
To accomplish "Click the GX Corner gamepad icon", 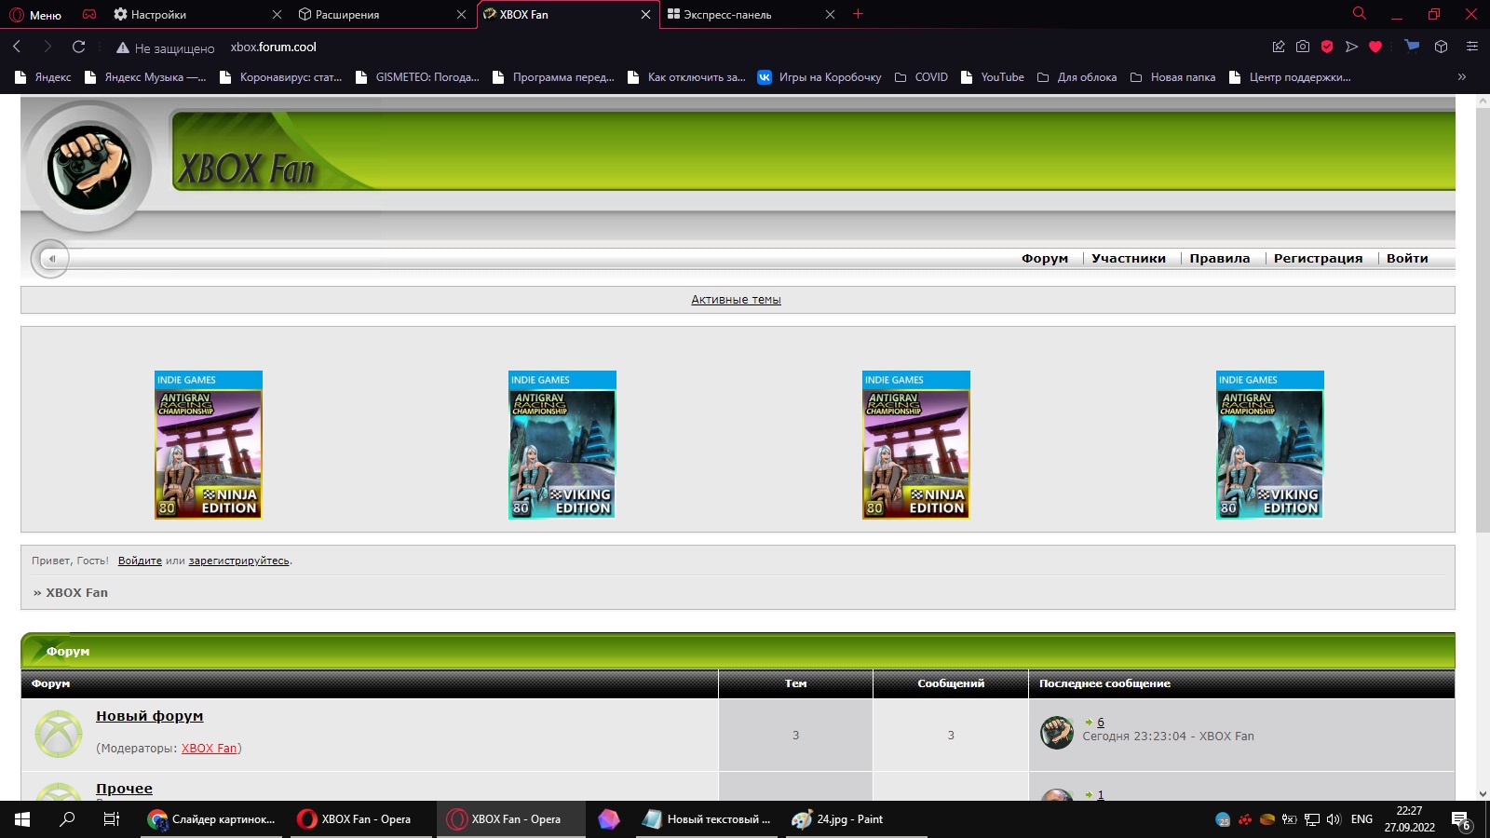I will (89, 15).
